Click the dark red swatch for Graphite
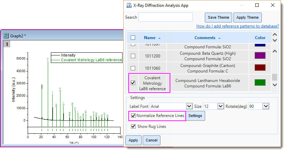284x150 pixels. coord(260,67)
